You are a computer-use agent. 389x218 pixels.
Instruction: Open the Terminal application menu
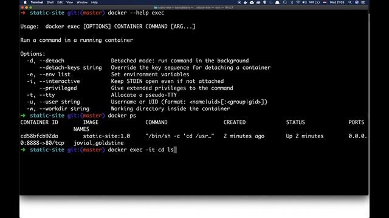click(37, 2)
